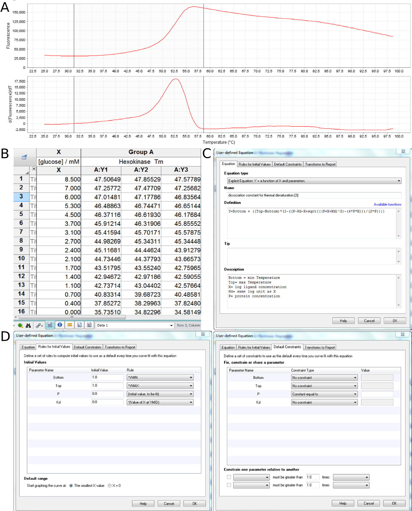Close the Equation tab dialog with its X
This screenshot has height=511, width=412.
[x=403, y=151]
